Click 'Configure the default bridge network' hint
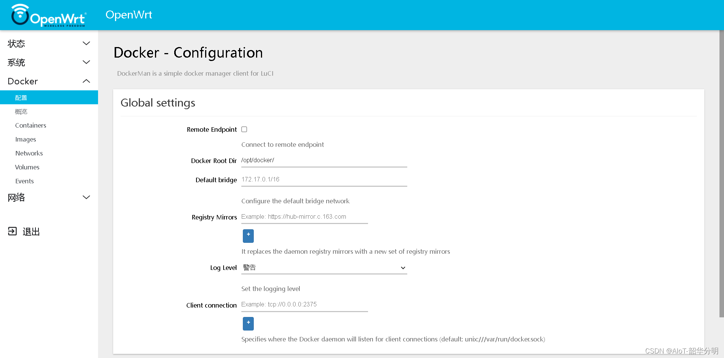724x358 pixels. point(296,201)
